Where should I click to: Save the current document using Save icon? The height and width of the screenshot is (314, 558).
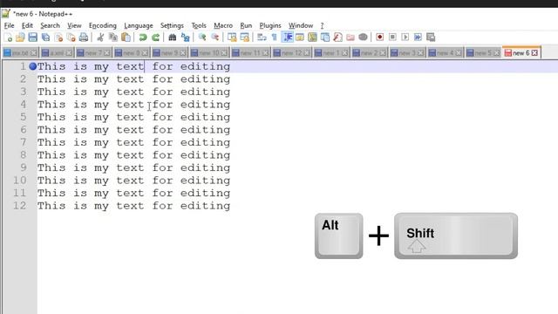(33, 37)
